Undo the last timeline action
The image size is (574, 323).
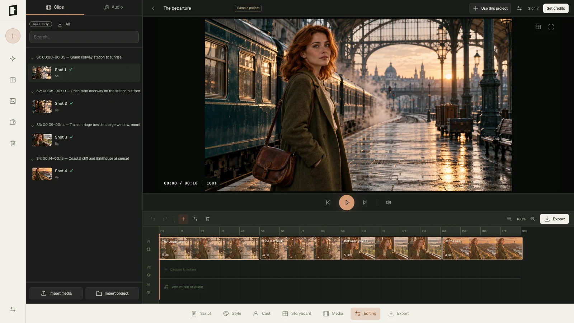coord(153,219)
